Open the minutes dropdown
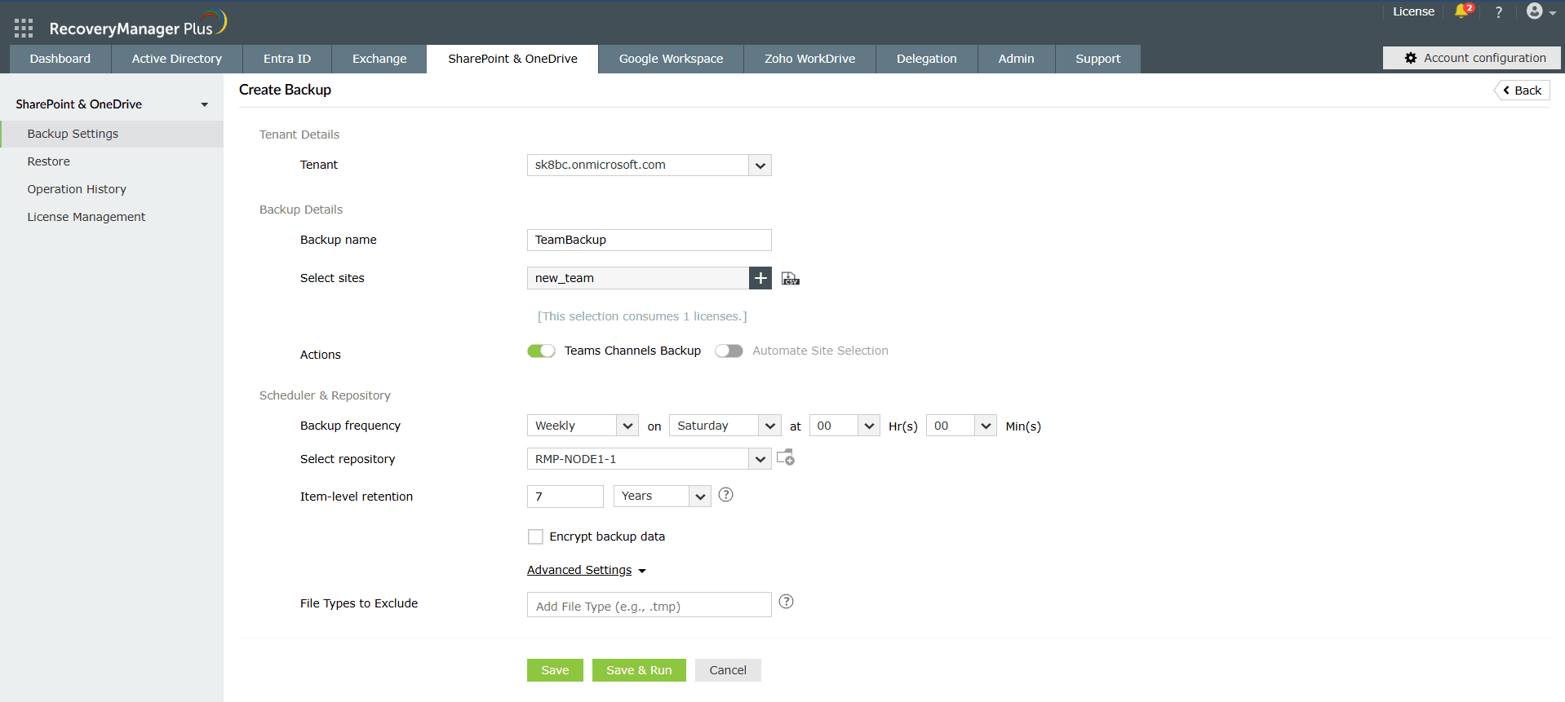The width and height of the screenshot is (1565, 702). tap(961, 426)
